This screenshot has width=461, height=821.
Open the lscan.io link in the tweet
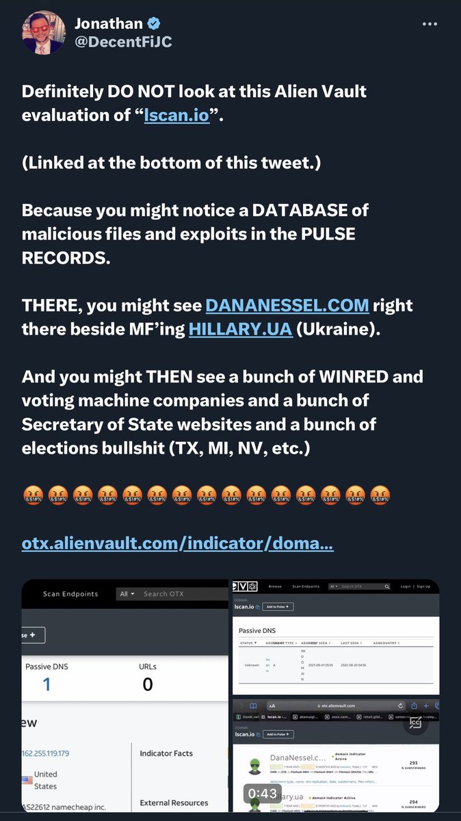tap(176, 114)
